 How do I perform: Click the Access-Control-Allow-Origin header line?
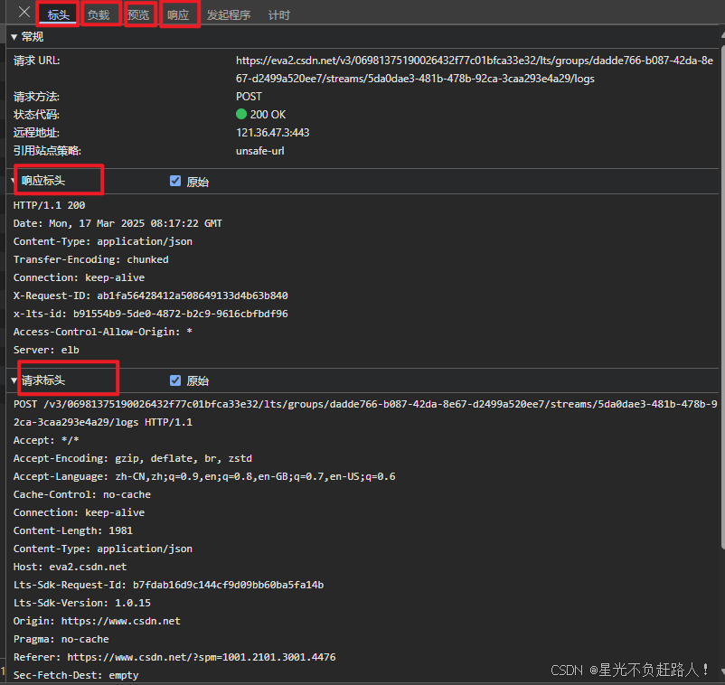[103, 332]
